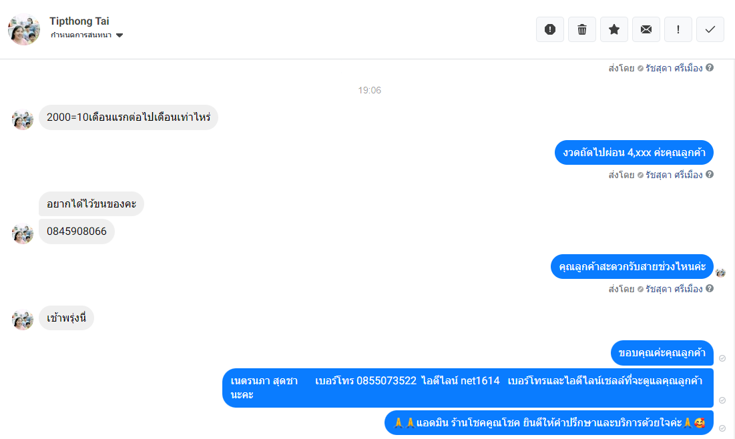
Task: Click seen-by avatar next to คุณลูกค้าสะดวกรับสาย bubble
Action: click(x=720, y=273)
